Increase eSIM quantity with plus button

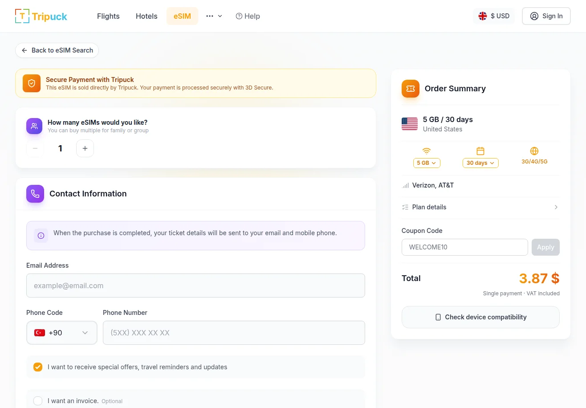tap(85, 148)
